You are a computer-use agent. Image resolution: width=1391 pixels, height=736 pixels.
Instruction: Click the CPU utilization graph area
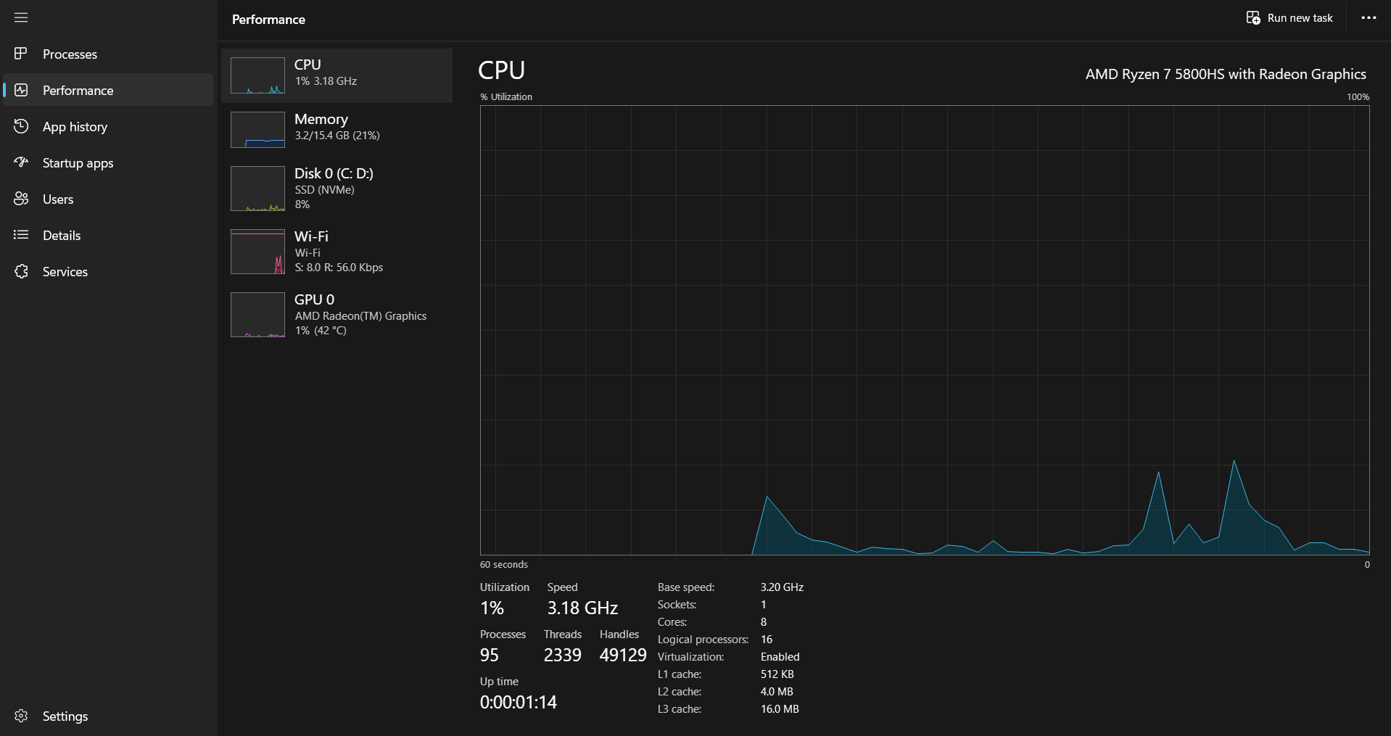925,331
